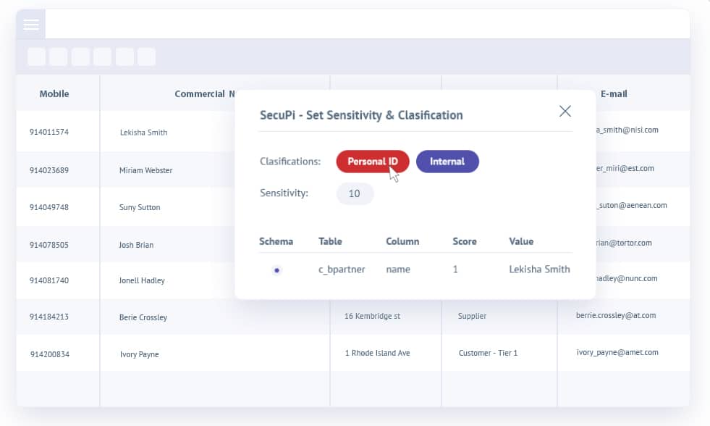This screenshot has width=710, height=426.
Task: Select the c_bpartner row radio button
Action: click(276, 270)
